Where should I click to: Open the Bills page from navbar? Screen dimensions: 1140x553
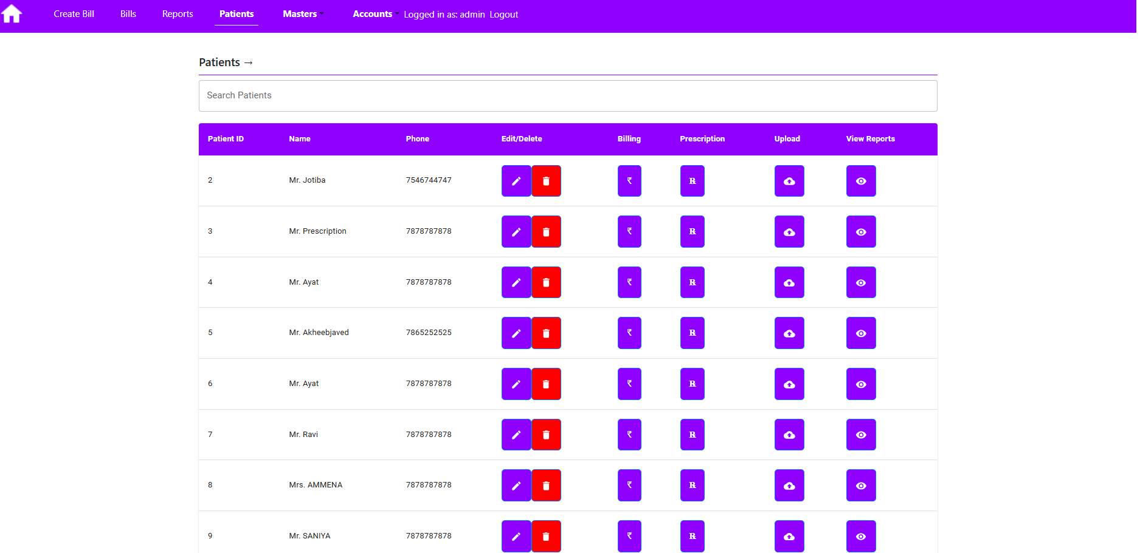click(128, 14)
